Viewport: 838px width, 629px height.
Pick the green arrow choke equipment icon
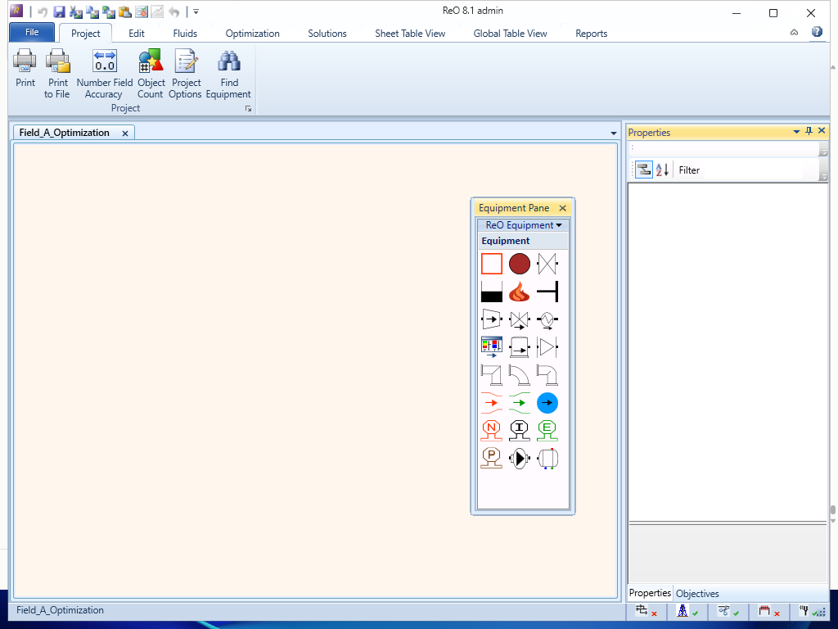pos(520,403)
